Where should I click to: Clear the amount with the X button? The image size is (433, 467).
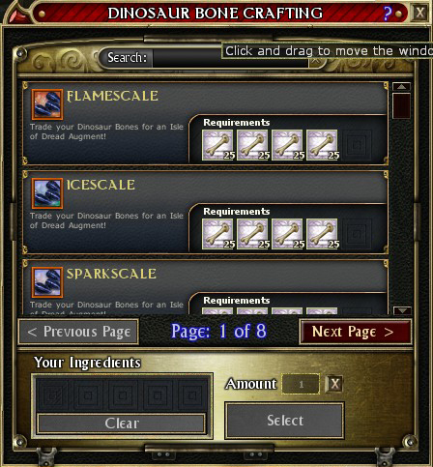pos(334,384)
